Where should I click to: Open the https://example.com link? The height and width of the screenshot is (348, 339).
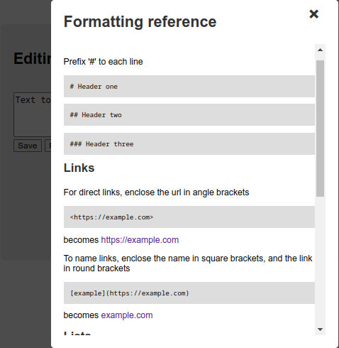click(140, 240)
